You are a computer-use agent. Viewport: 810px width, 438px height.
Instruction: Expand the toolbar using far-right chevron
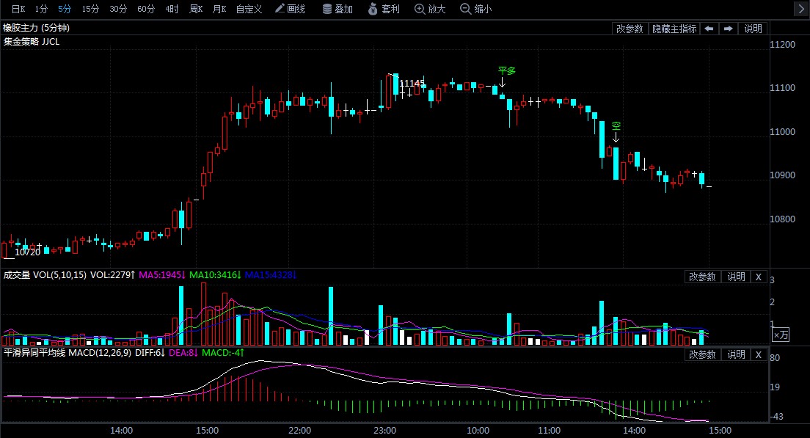[x=801, y=9]
